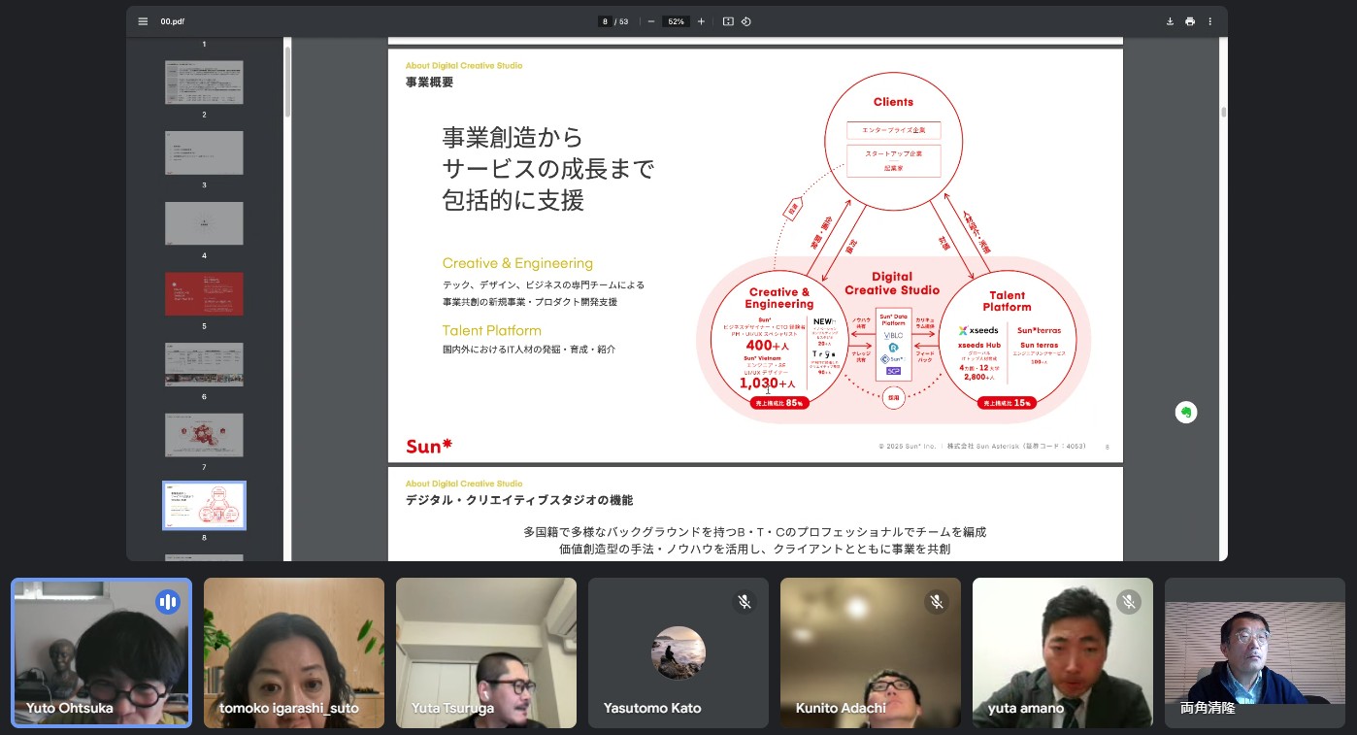
Task: Open the three-dot more actions menu
Action: [x=1209, y=21]
